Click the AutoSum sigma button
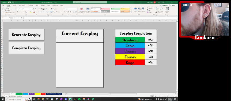Image resolution: width=231 pixels, height=101 pixels. [x=150, y=8]
